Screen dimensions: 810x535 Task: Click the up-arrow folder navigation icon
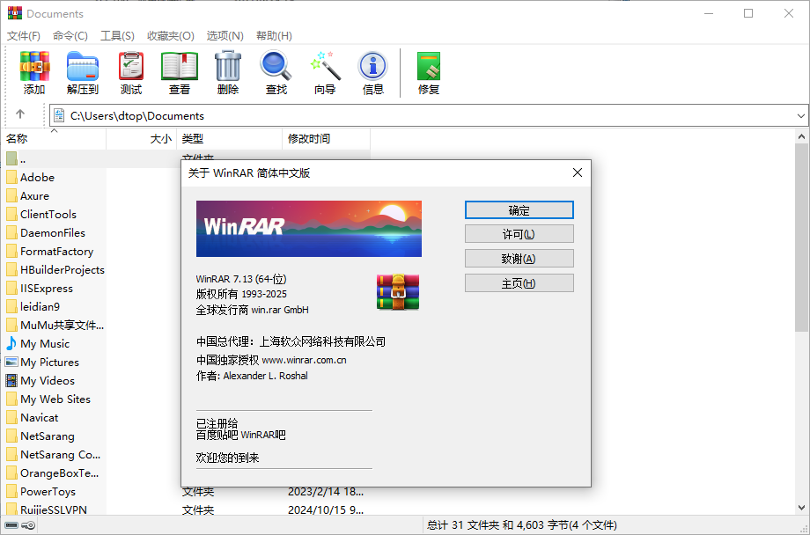pyautogui.click(x=19, y=114)
